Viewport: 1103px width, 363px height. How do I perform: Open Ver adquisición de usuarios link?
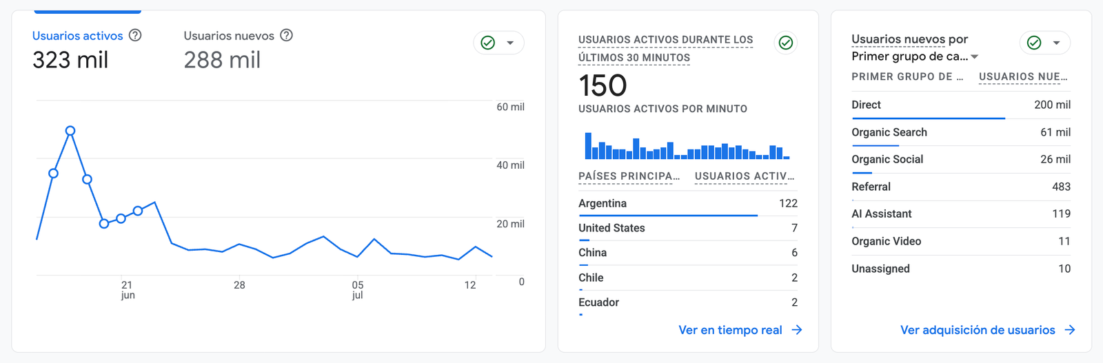coord(978,330)
